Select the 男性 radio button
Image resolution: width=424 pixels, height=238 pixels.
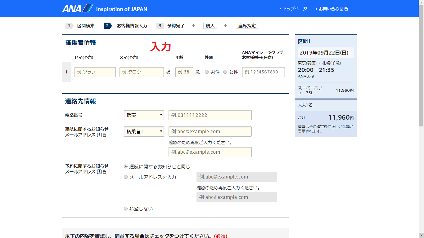click(207, 72)
